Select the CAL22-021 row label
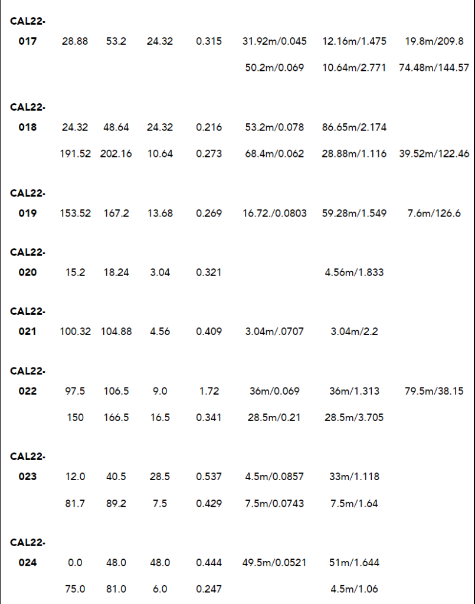475x604 pixels. pos(28,321)
